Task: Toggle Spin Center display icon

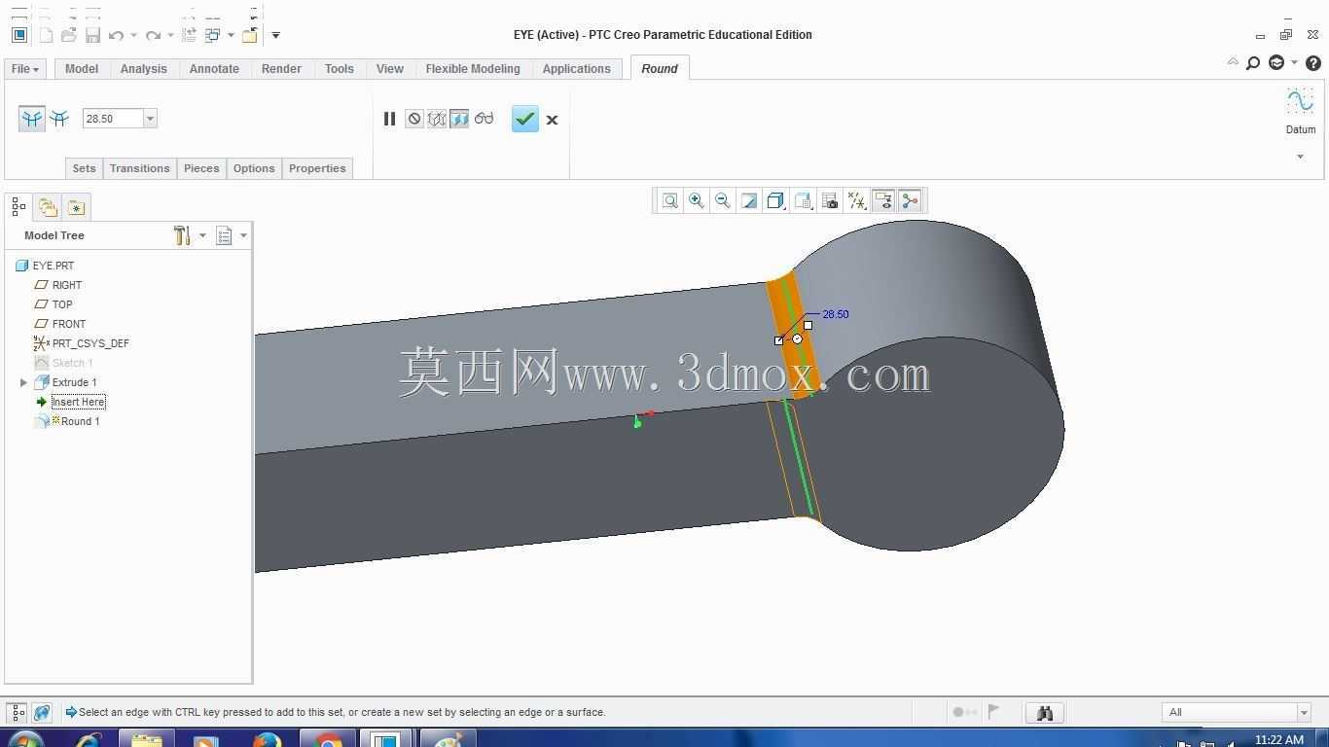Action: pos(911,200)
